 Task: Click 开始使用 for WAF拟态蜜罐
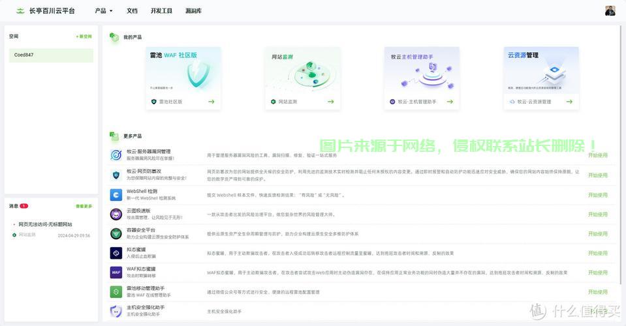(598, 273)
